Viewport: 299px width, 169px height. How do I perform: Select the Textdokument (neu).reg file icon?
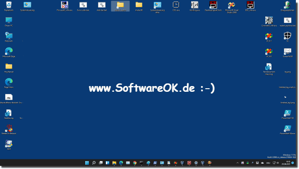click(269, 69)
